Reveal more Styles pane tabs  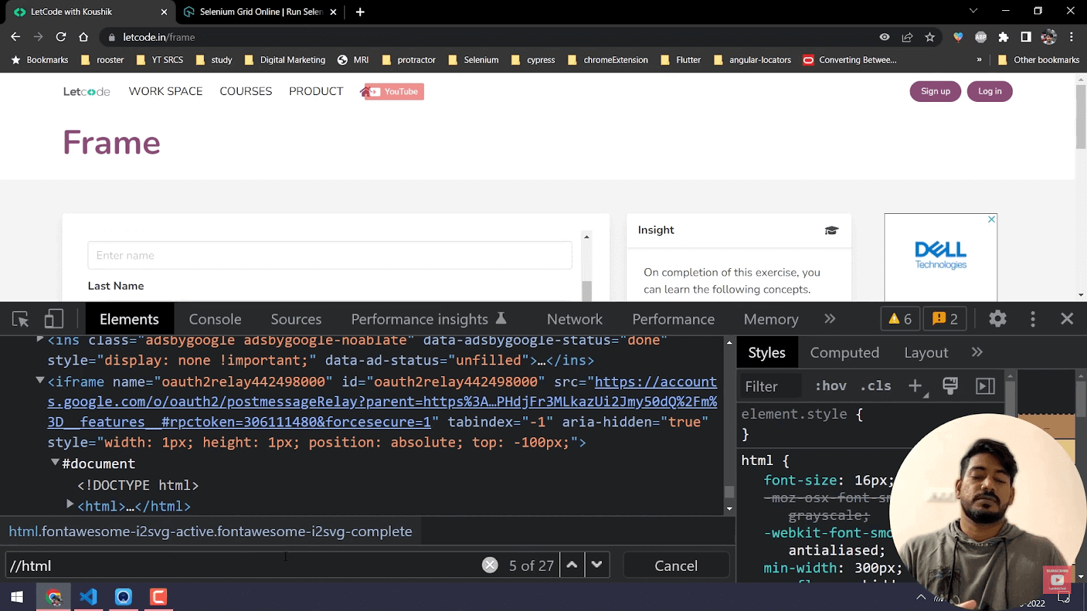click(977, 352)
